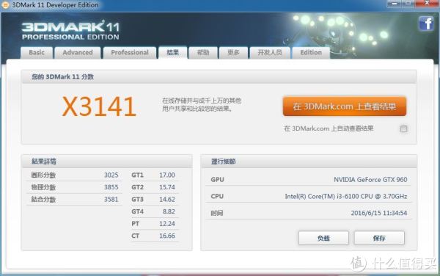Open the 开发人员 developer tab
Screen dimensions: 440x276
pos(270,53)
